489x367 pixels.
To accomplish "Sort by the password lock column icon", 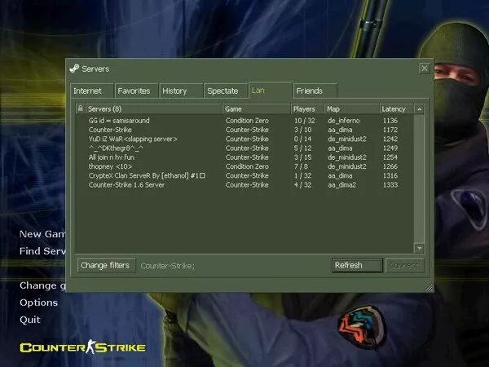I will 80,108.
